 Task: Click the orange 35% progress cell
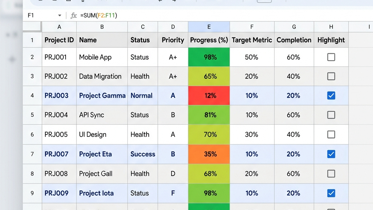click(209, 154)
